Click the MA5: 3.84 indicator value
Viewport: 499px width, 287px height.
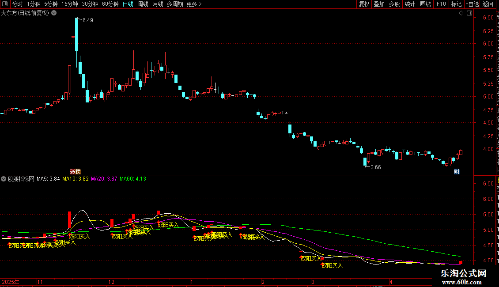click(x=48, y=179)
